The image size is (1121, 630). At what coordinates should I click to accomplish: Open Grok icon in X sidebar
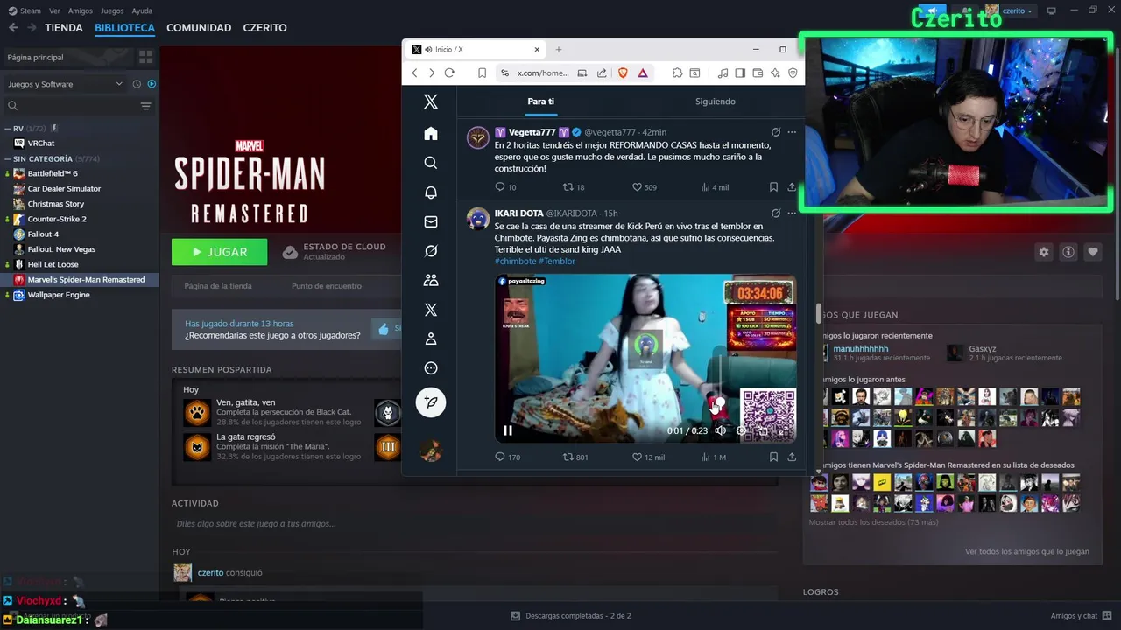click(430, 251)
